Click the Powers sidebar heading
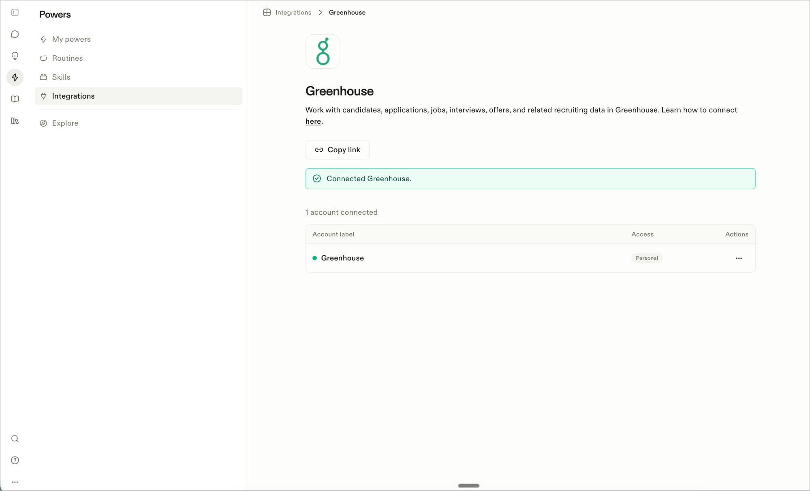810x491 pixels. (55, 15)
